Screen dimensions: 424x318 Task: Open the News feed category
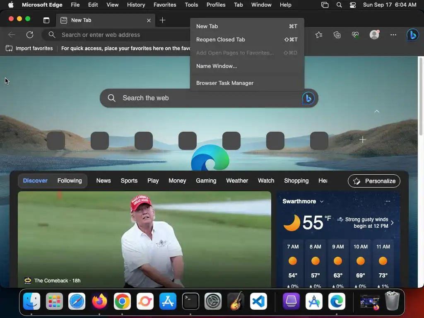point(103,181)
